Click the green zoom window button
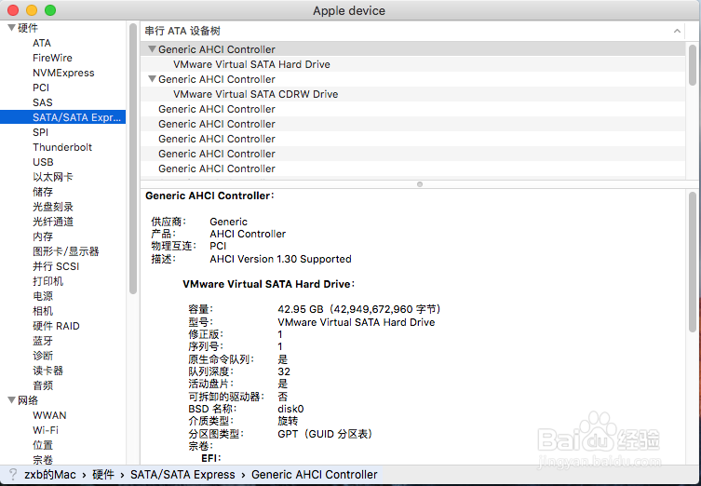 [50, 10]
